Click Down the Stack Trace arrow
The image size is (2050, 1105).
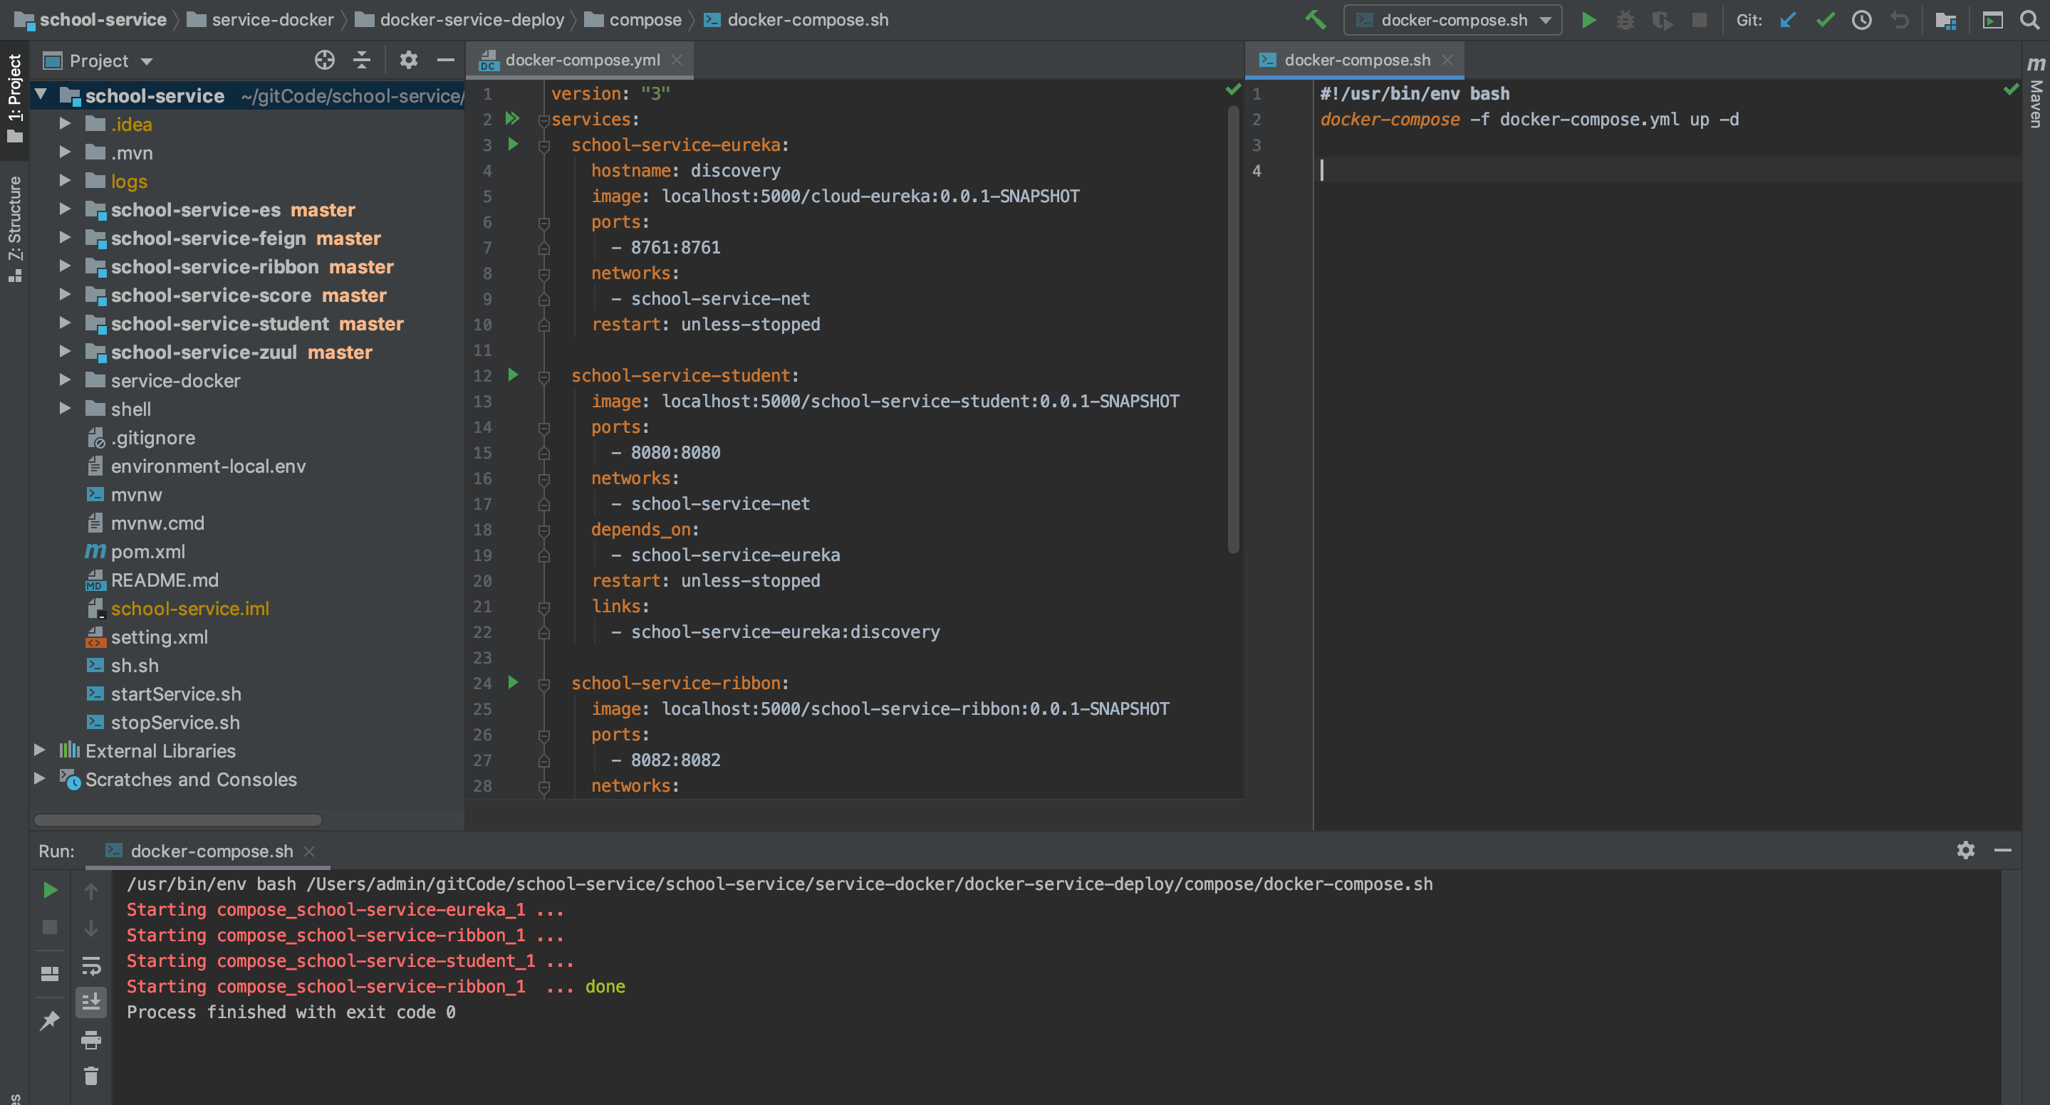[x=91, y=928]
